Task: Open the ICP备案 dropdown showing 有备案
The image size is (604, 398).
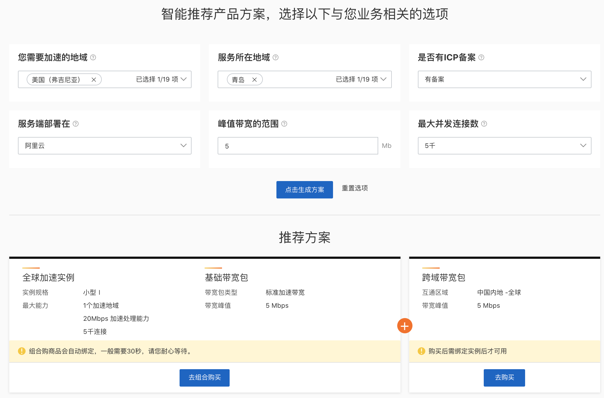Action: [504, 79]
